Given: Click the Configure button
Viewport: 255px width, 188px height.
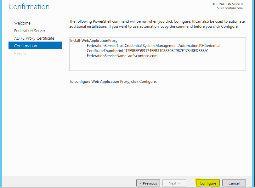Looking at the screenshot, I should pyautogui.click(x=208, y=183).
